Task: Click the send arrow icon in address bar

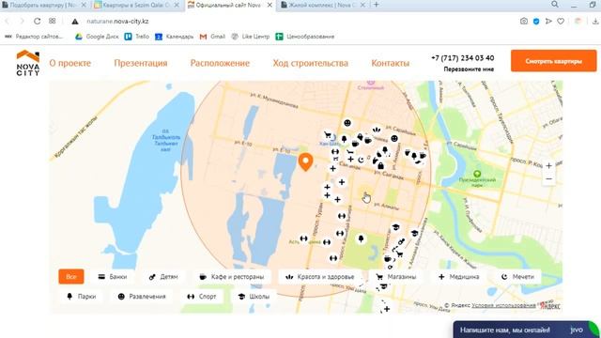Action: [548, 22]
